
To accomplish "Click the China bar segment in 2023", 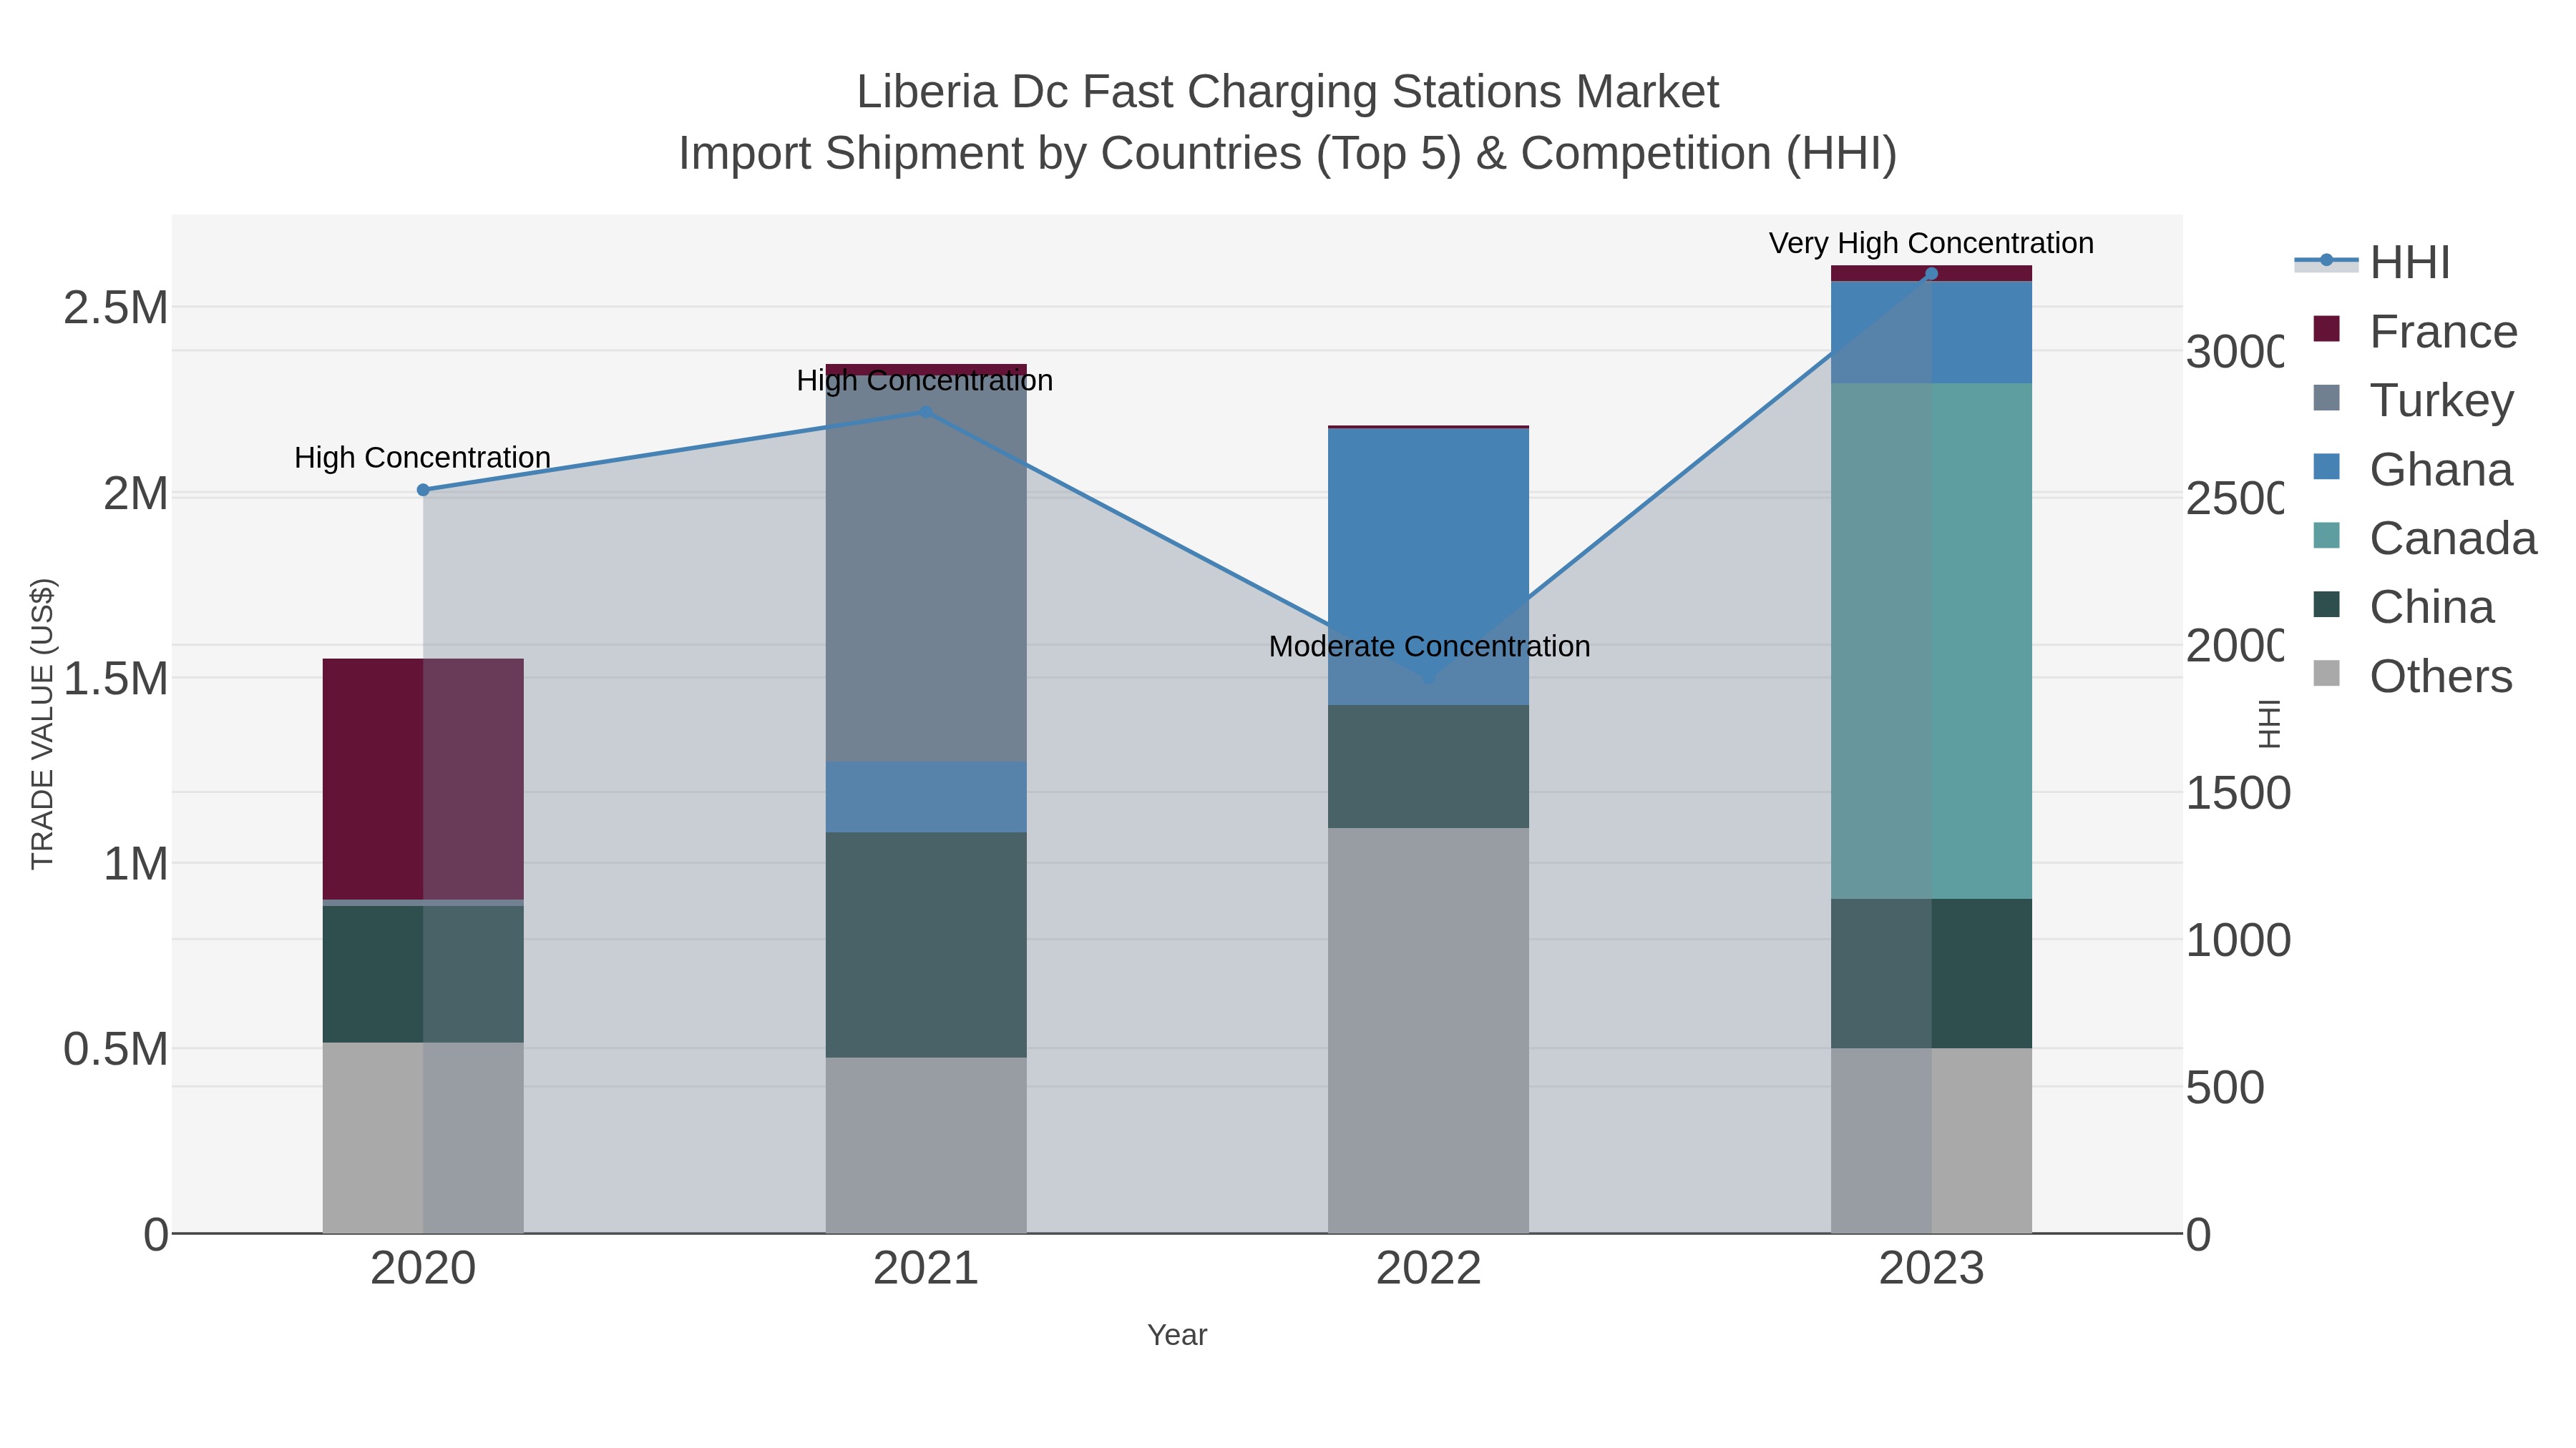I will 1931,973.
